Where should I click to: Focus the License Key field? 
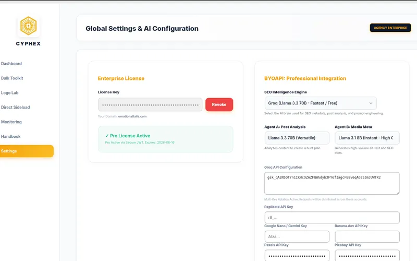[x=150, y=104]
